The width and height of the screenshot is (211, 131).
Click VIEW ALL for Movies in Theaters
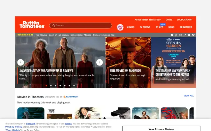(x=189, y=96)
